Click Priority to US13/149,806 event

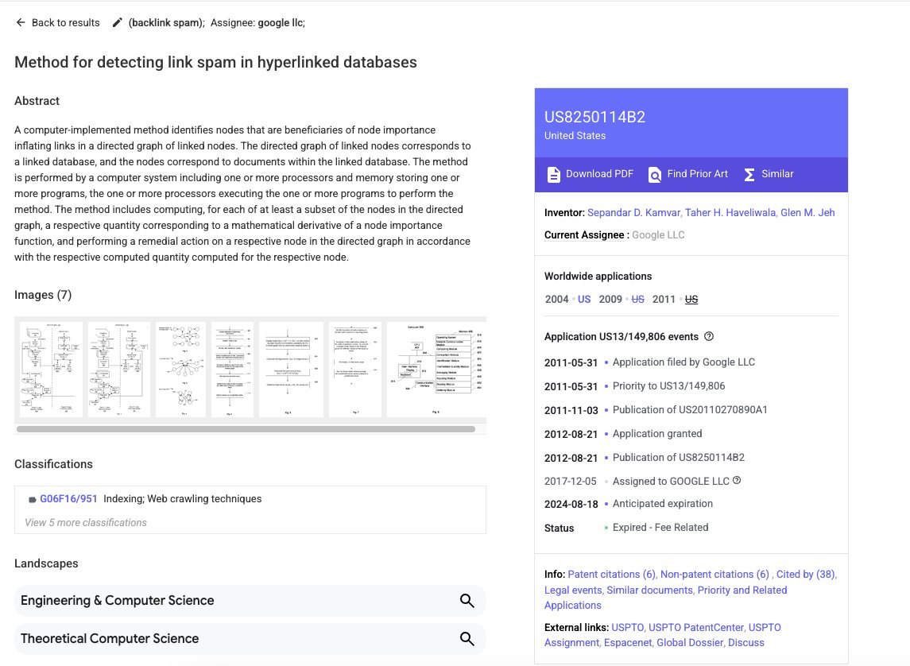pyautogui.click(x=668, y=385)
